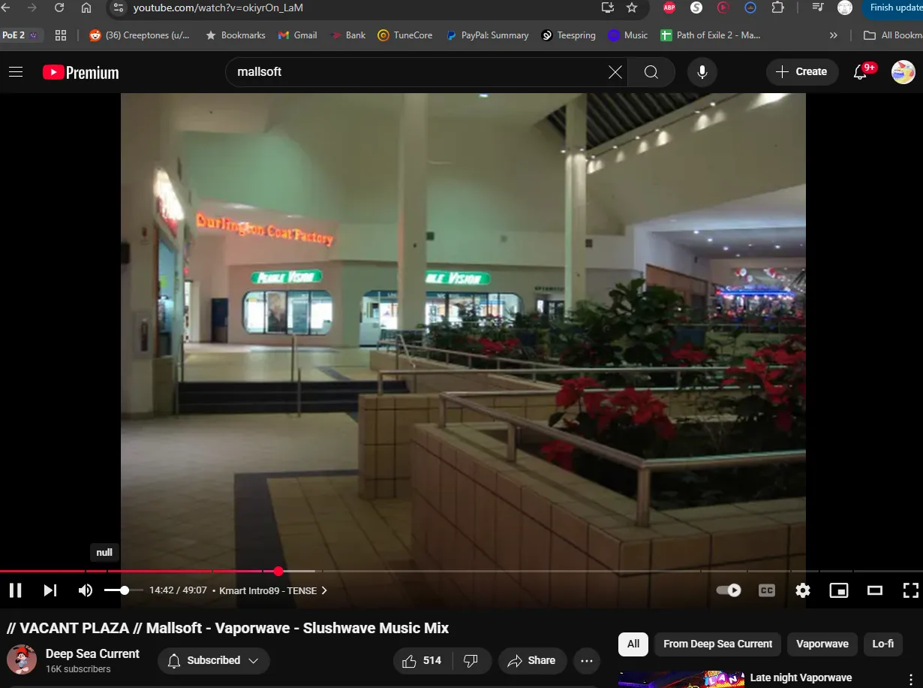
Task: Open more actions three-dot menu
Action: pos(586,661)
